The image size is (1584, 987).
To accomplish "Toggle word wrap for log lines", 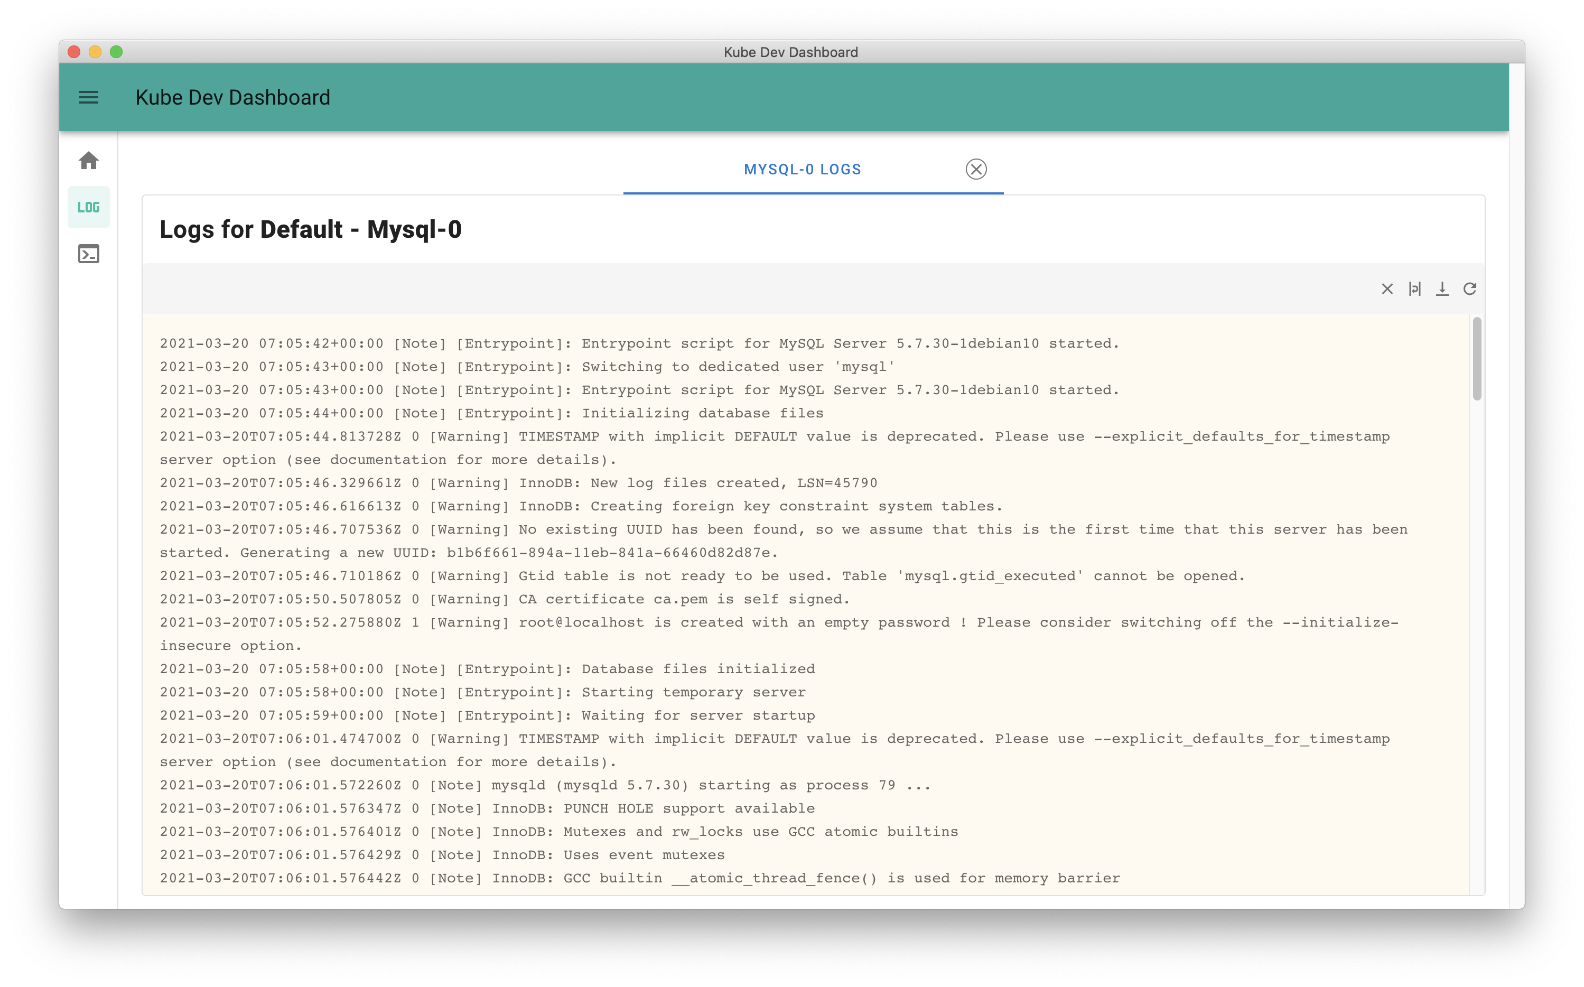I will tap(1414, 289).
